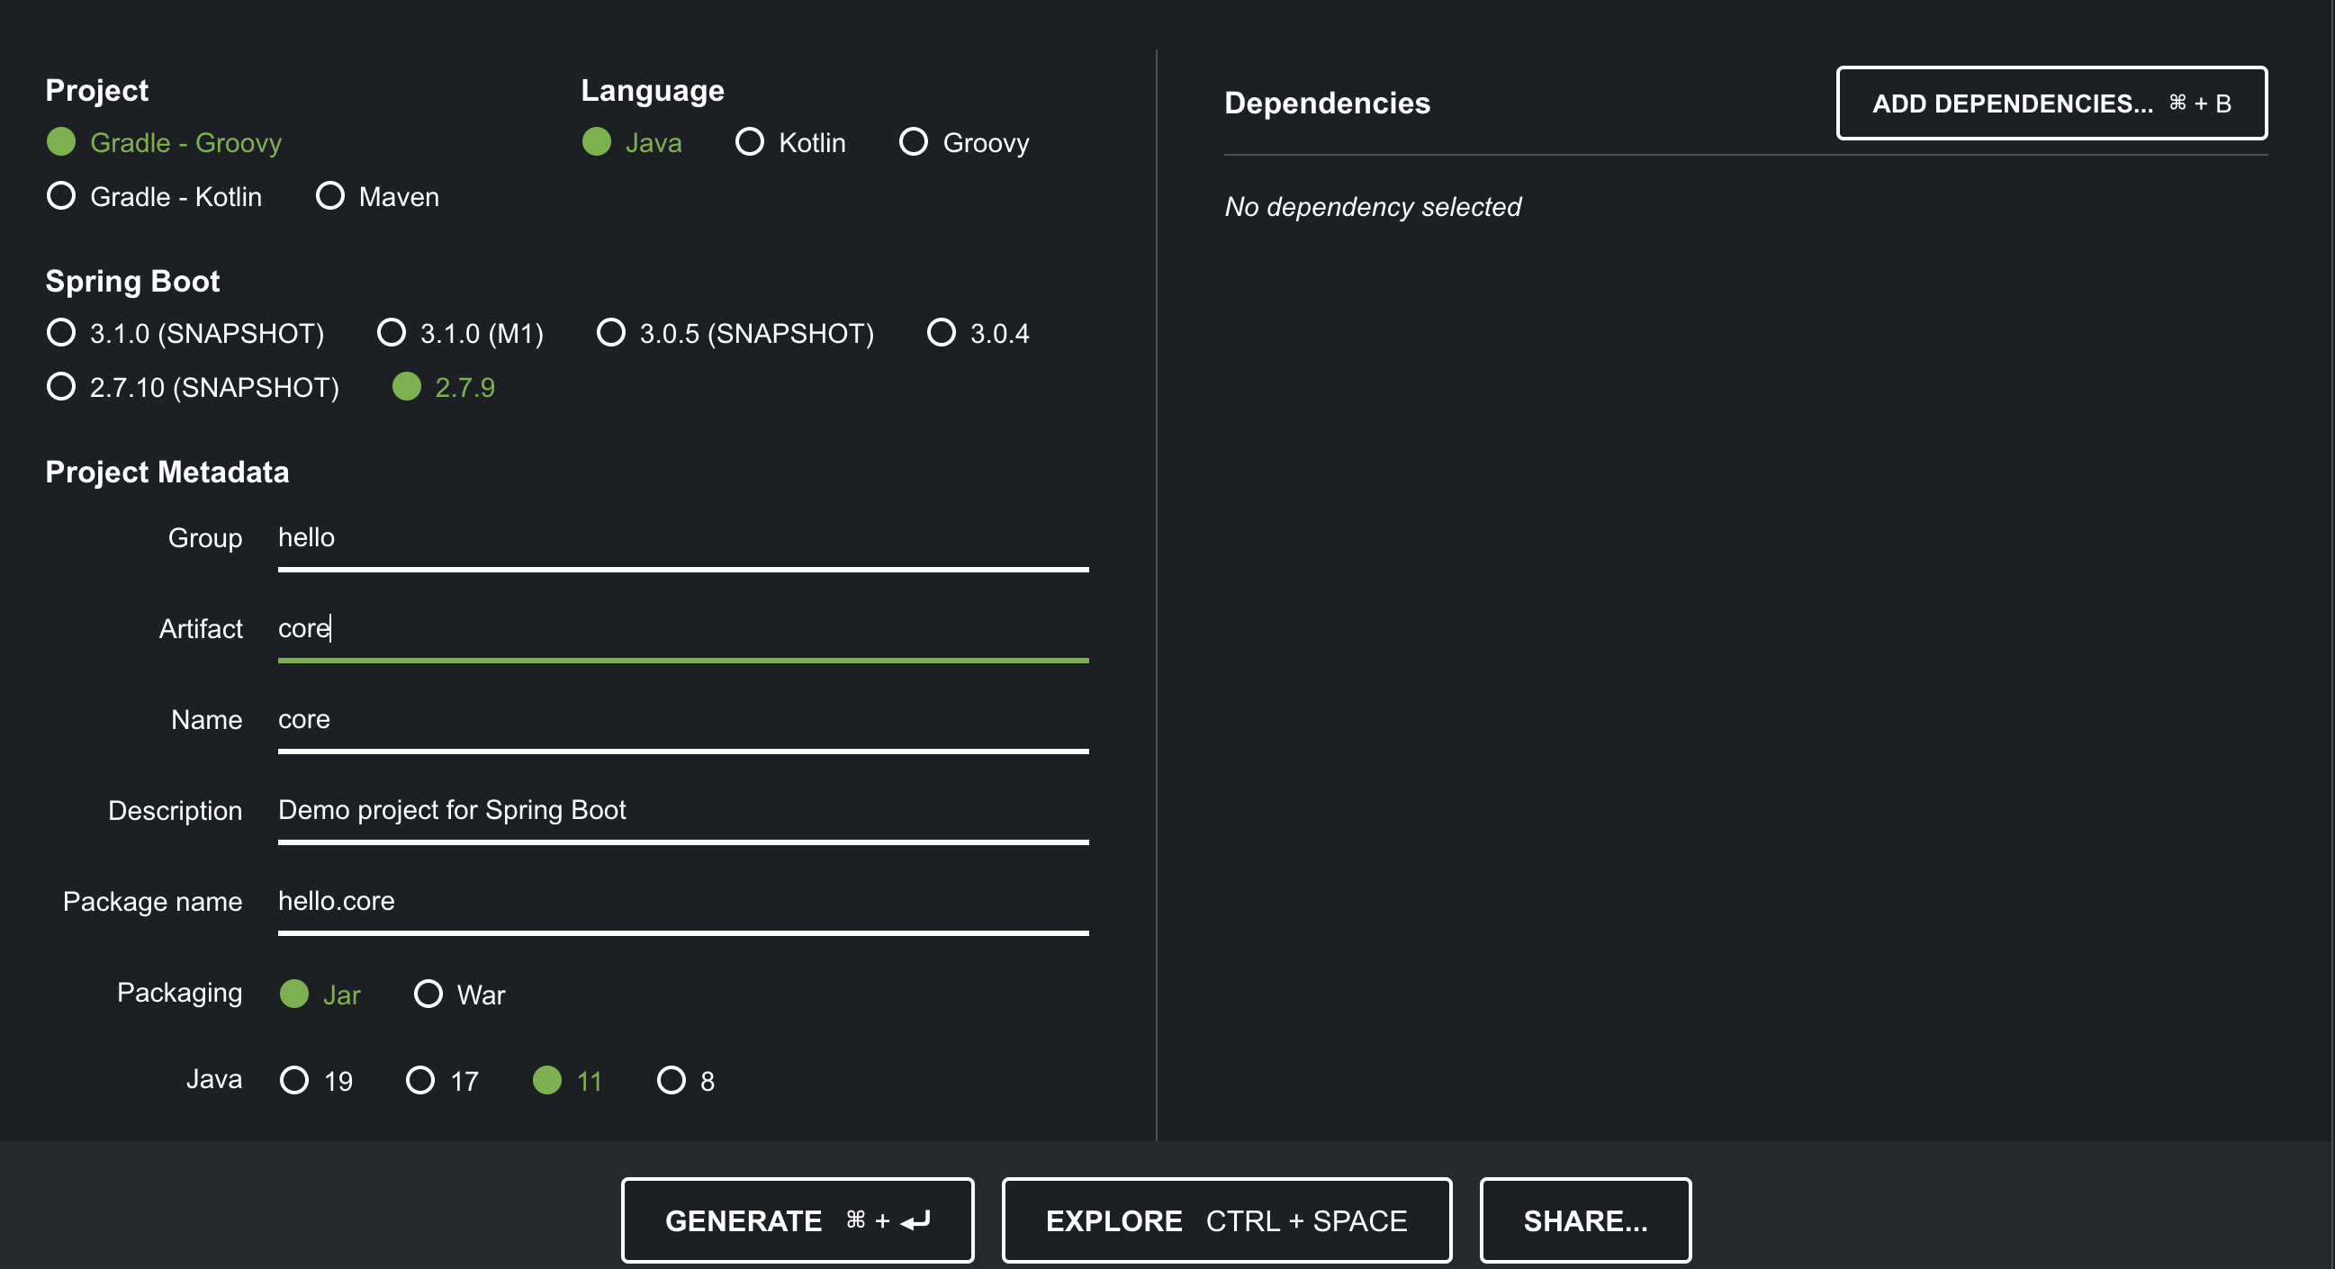Image resolution: width=2335 pixels, height=1269 pixels.
Task: Focus the Group text field
Action: pyautogui.click(x=682, y=538)
